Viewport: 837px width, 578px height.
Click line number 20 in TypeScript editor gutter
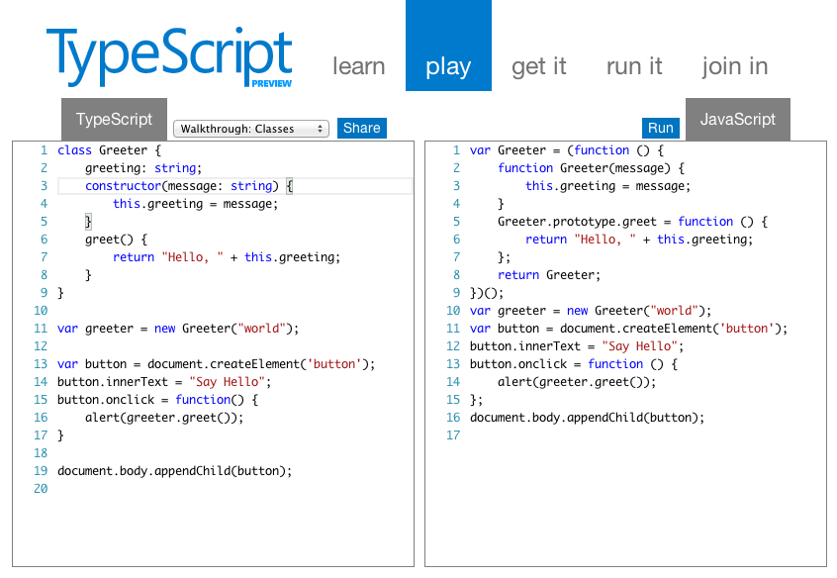pos(41,489)
